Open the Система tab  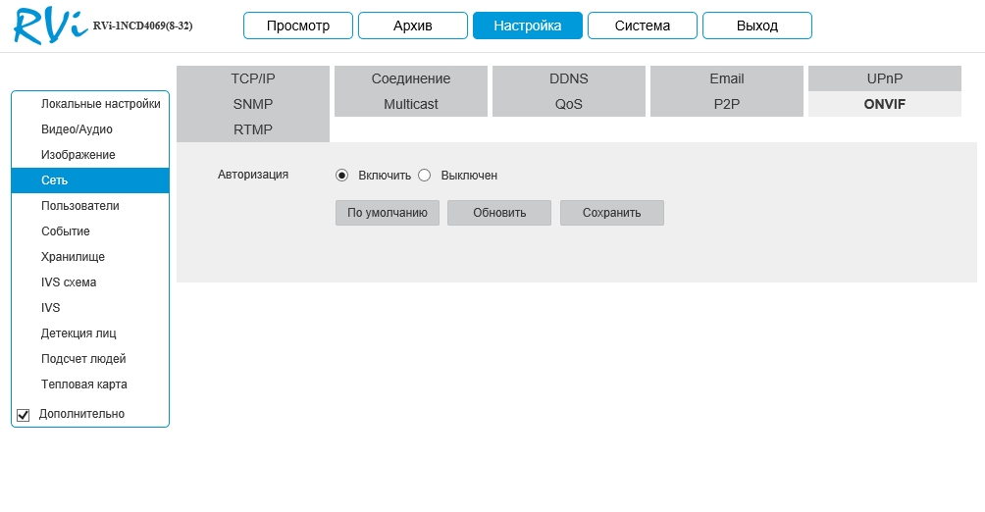(643, 26)
